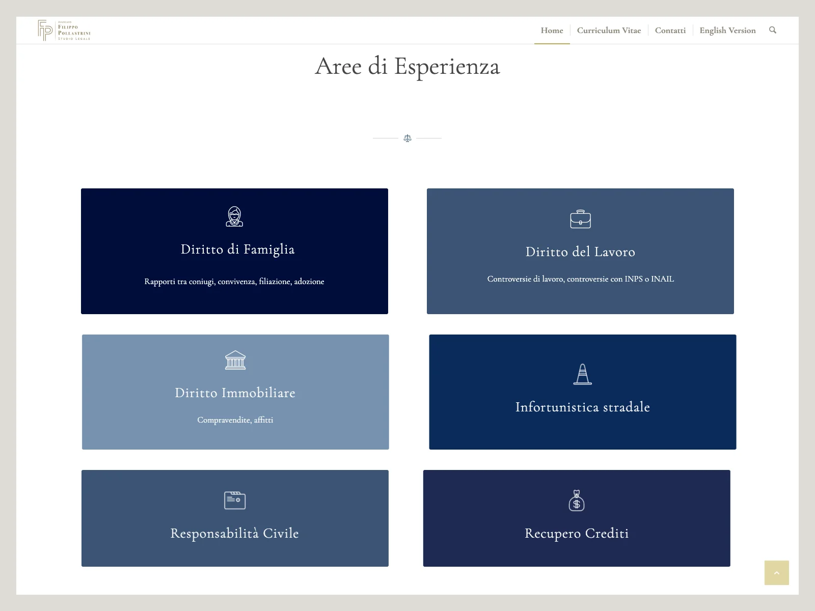Open the Diritto del Lavoro heading

(x=580, y=252)
